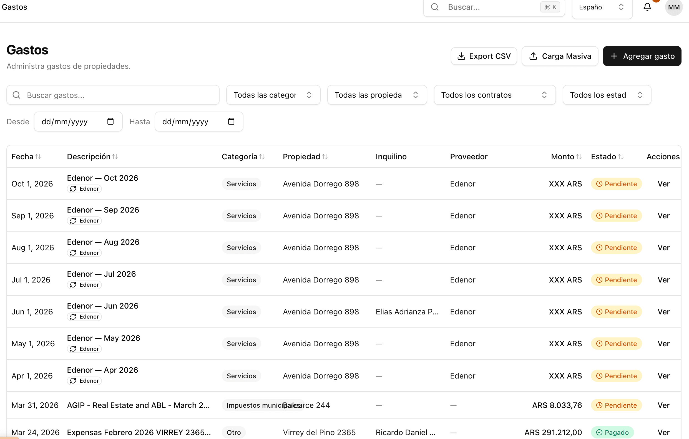Open the Español language selector

coord(602,7)
